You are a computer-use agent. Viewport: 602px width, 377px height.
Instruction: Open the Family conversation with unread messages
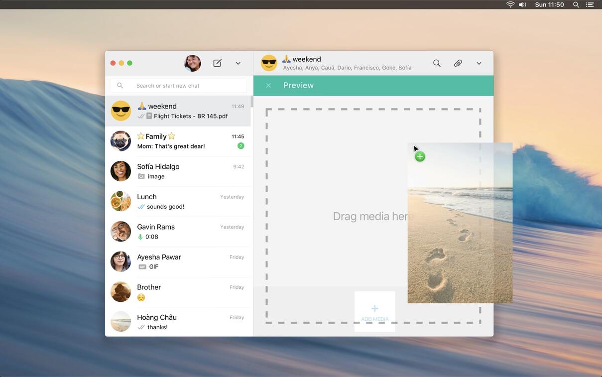[179, 140]
